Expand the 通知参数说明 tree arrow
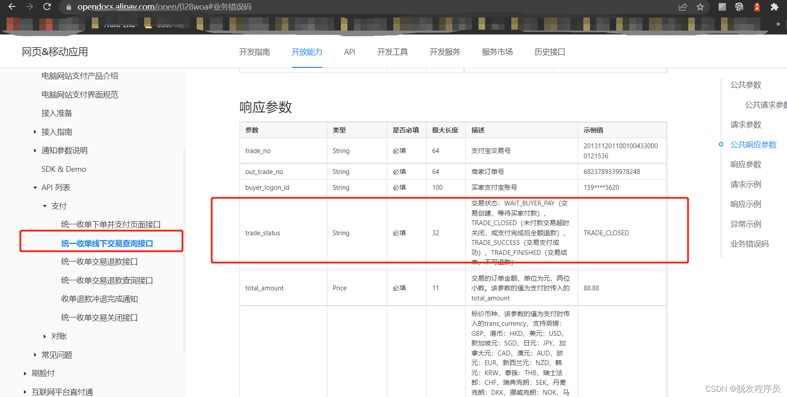The height and width of the screenshot is (397, 787). [x=35, y=150]
